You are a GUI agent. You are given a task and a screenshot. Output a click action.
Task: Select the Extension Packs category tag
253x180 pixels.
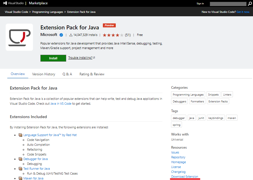218,101
